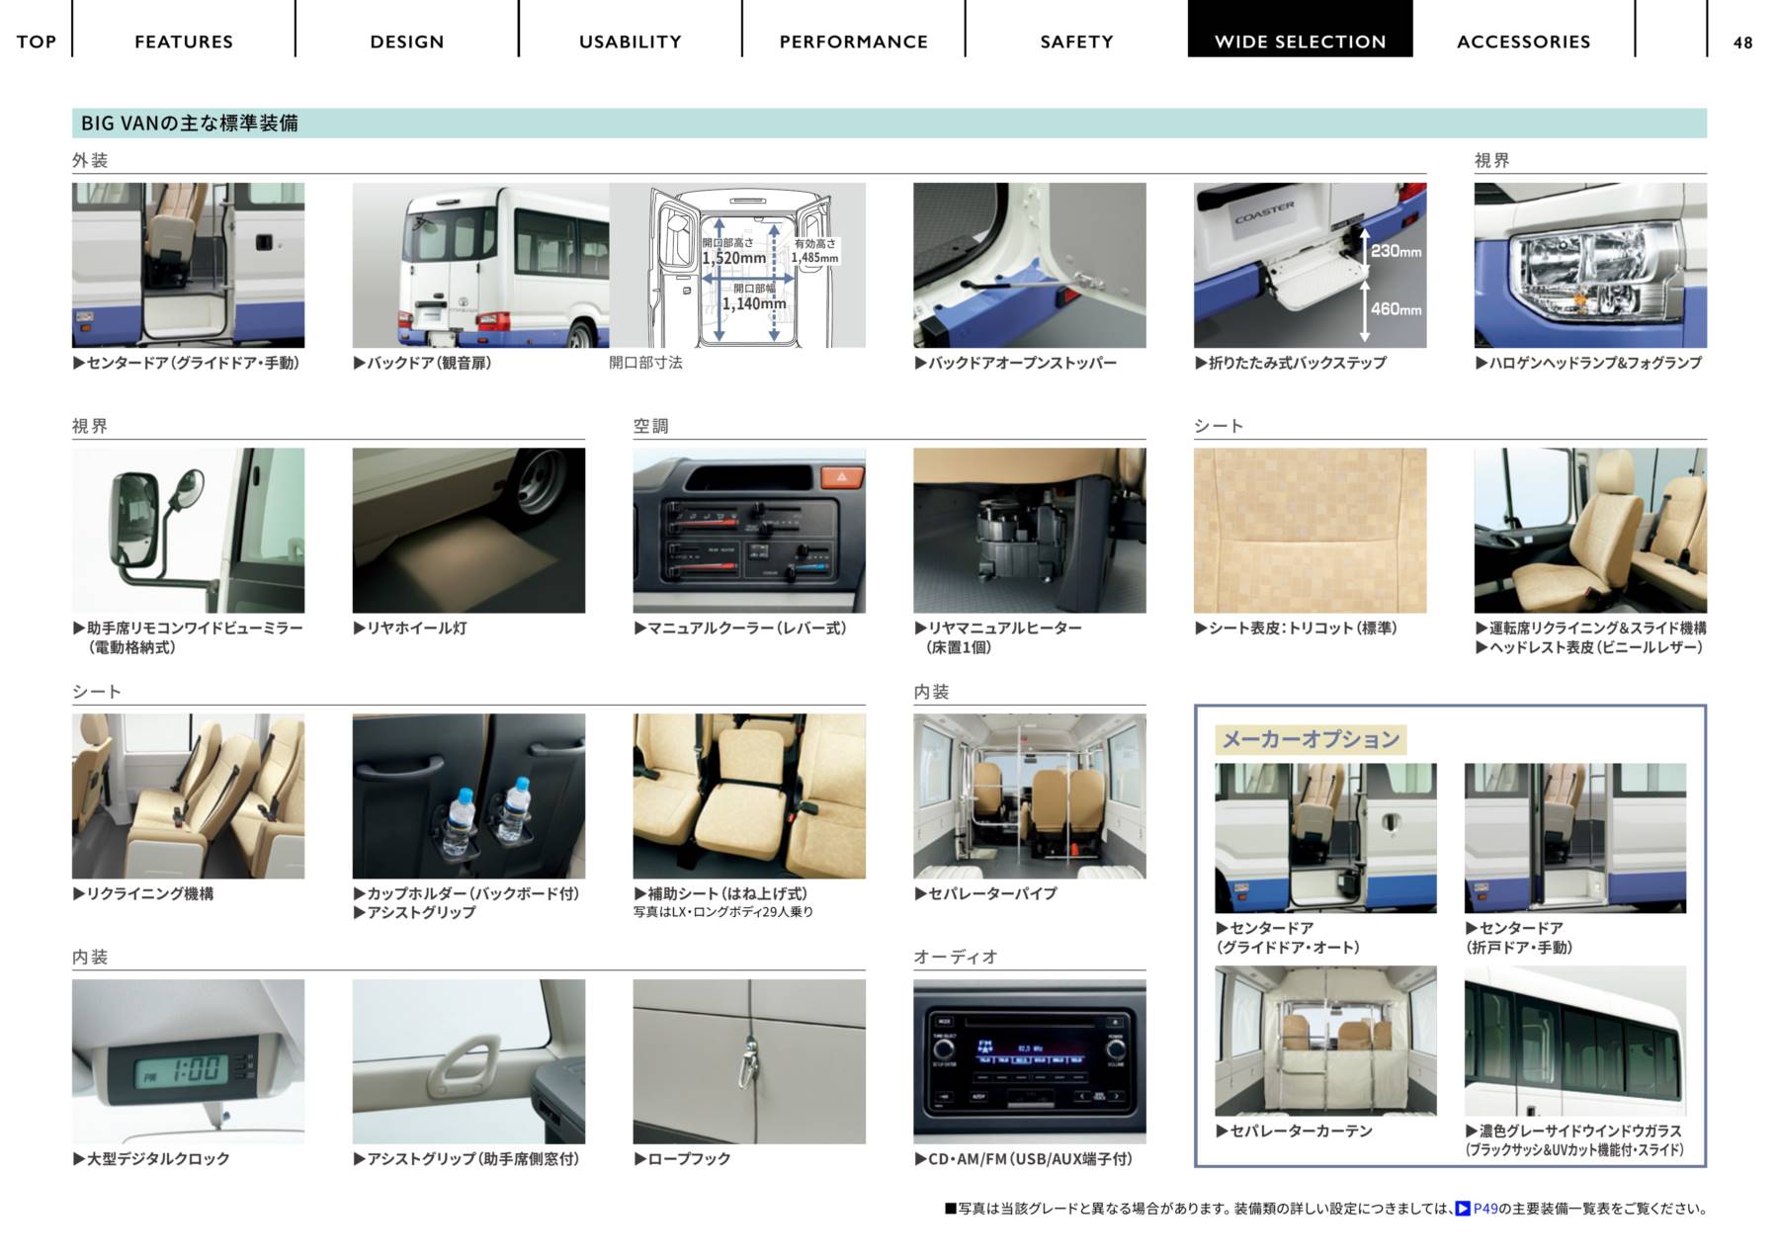1779x1258 pixels.
Task: Click the blue arrow icon beside P49
Action: click(1463, 1209)
